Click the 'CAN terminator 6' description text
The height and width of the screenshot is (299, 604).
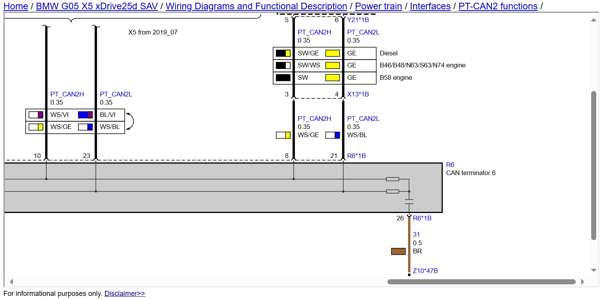pyautogui.click(x=471, y=173)
